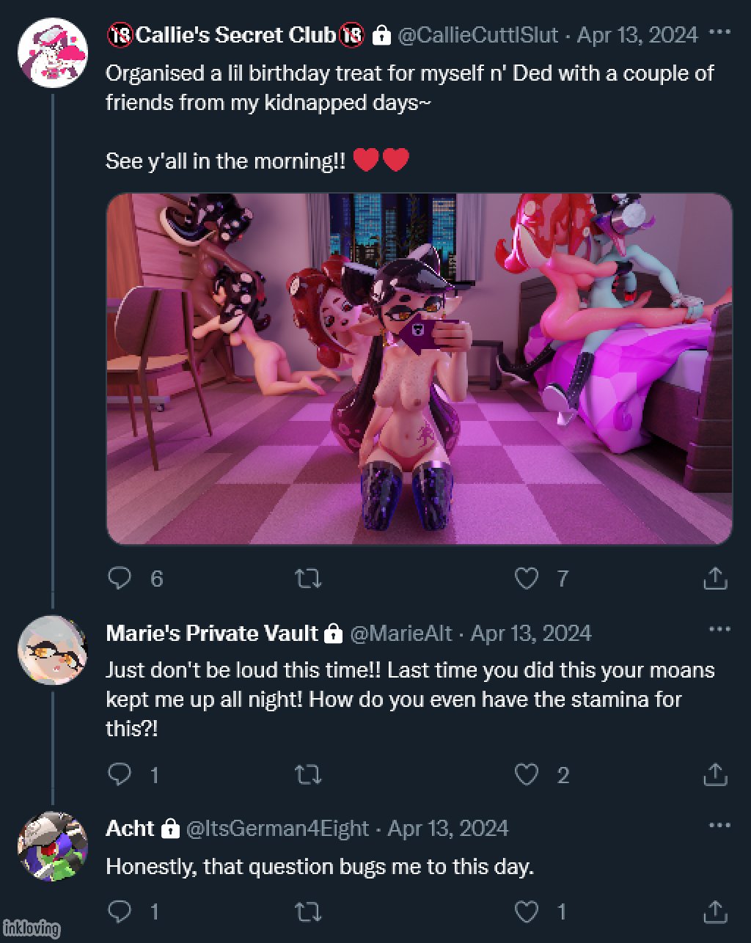751x943 pixels.
Task: Reply to Callie's Secret Club tweet
Action: pyautogui.click(x=119, y=579)
